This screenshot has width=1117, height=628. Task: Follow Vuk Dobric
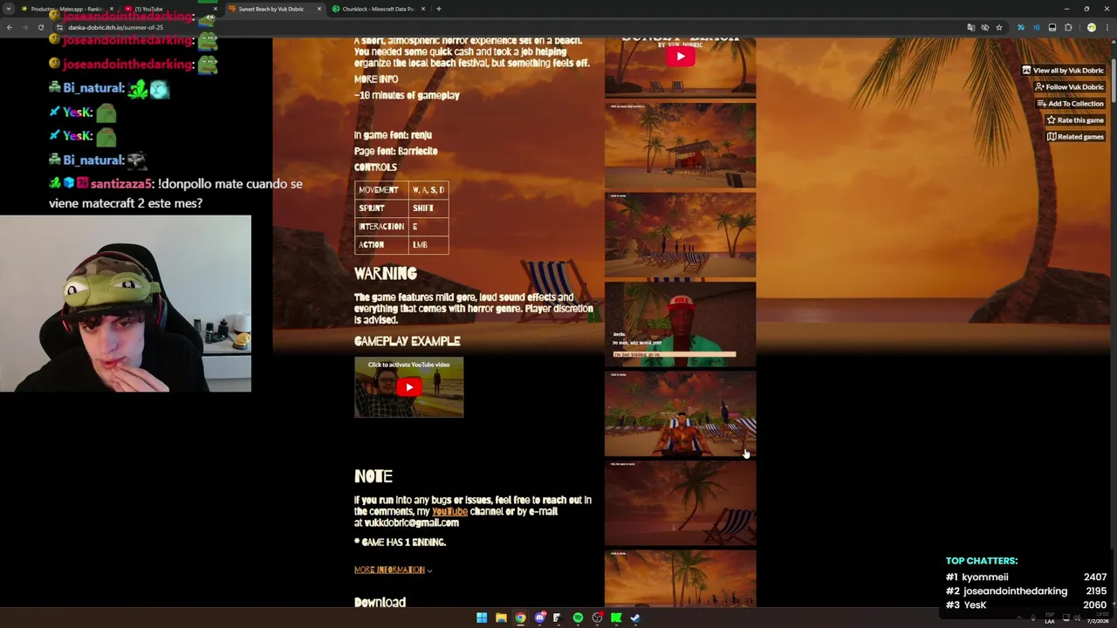pos(1069,86)
